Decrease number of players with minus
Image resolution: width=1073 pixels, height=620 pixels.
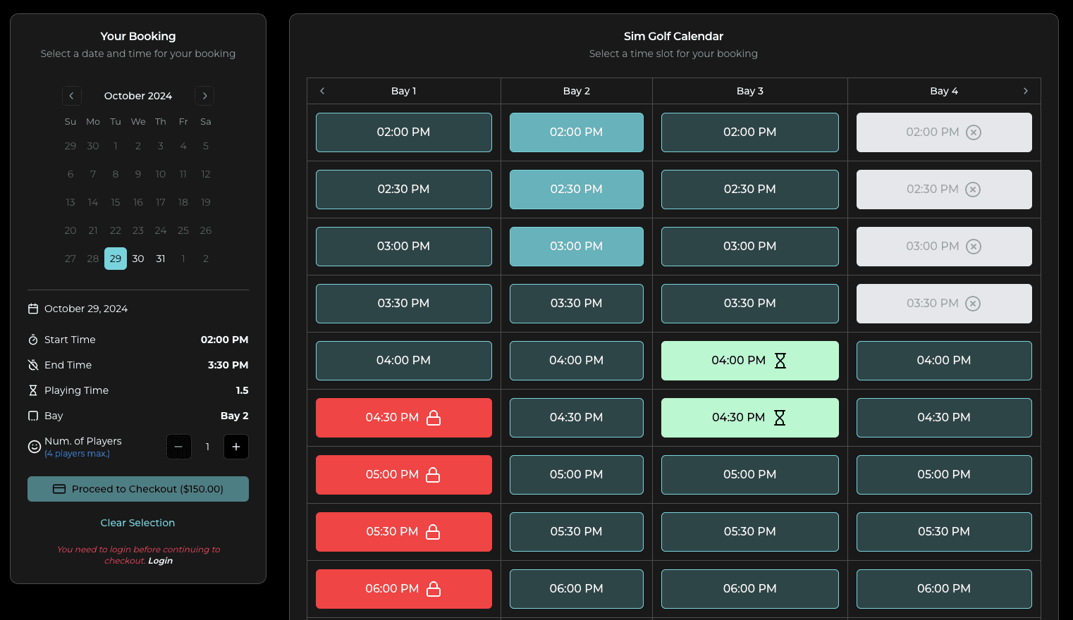178,447
